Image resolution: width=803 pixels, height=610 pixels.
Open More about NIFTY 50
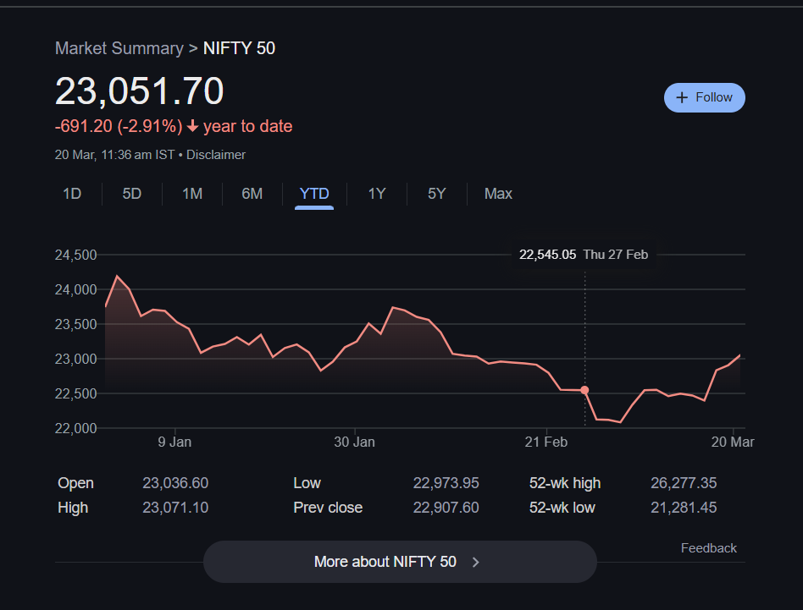click(400, 562)
